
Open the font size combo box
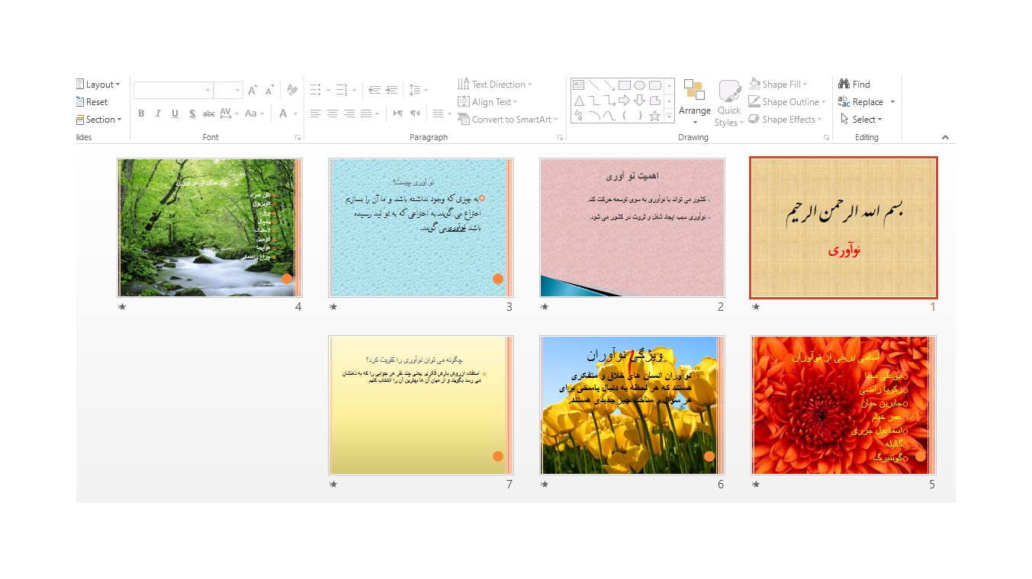click(228, 90)
